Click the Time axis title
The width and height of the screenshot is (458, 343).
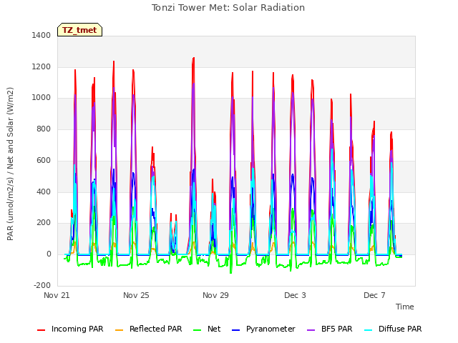405,307
